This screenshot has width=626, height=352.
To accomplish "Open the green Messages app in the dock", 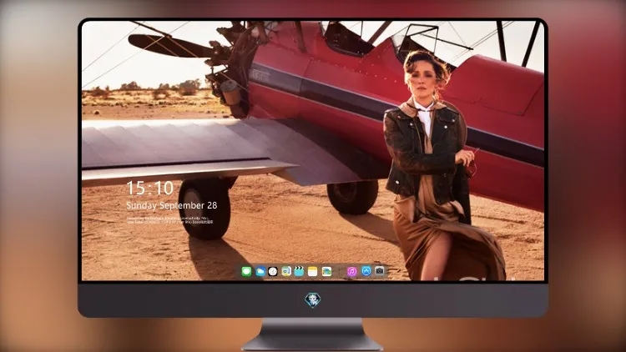I will [x=246, y=271].
